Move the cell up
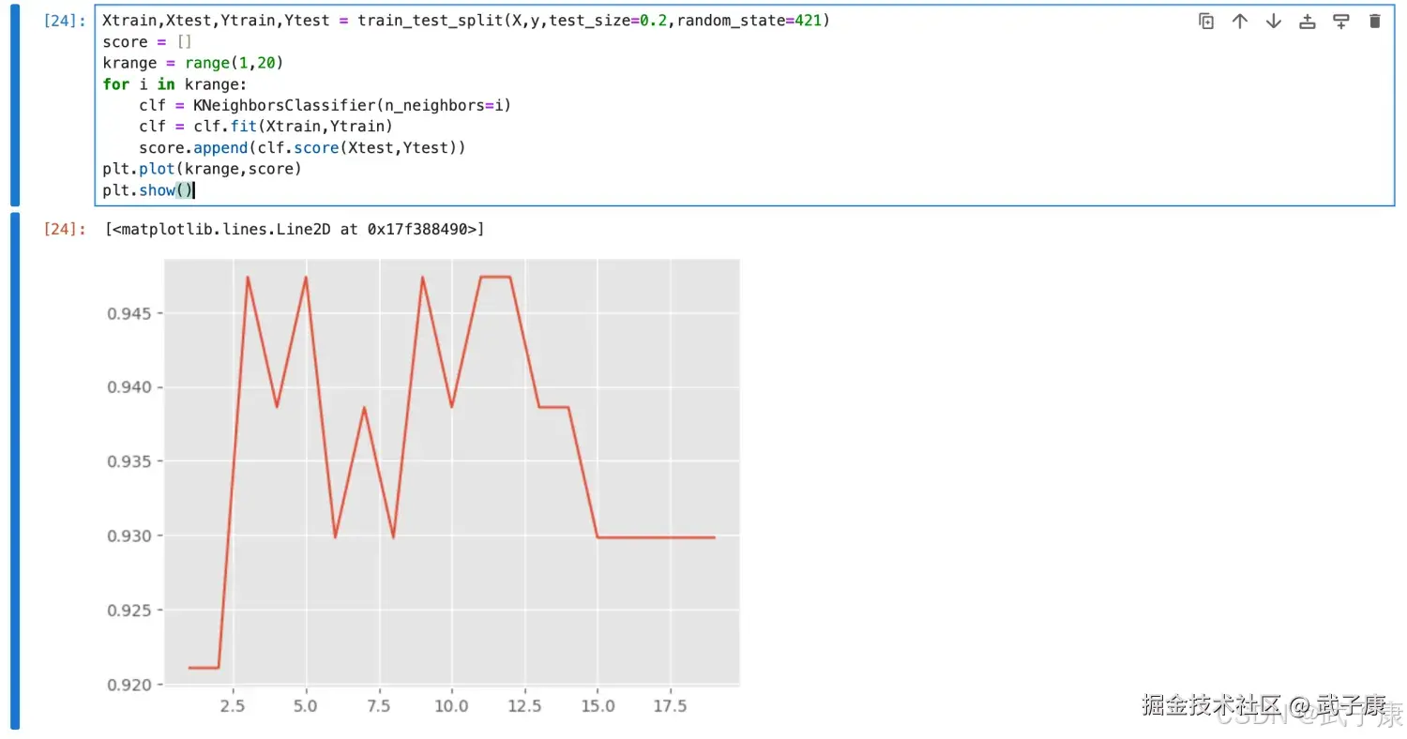 tap(1240, 22)
